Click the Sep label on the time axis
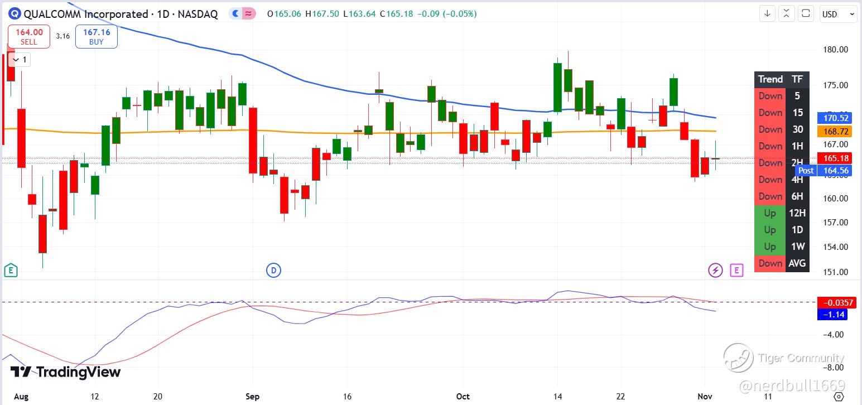 [x=253, y=397]
